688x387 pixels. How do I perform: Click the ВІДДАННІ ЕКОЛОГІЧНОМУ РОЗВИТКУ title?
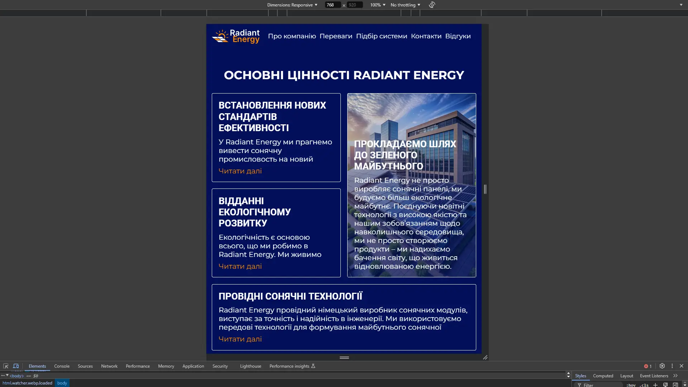255,212
